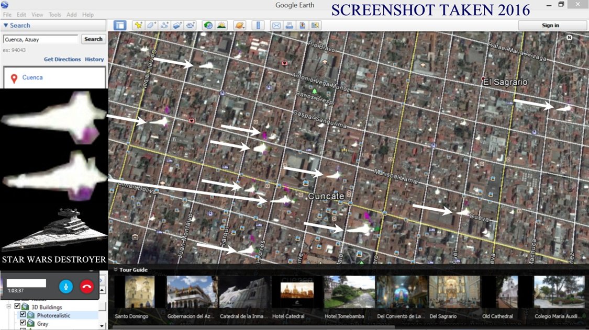Toggle the sidebar visibility button

(119, 25)
